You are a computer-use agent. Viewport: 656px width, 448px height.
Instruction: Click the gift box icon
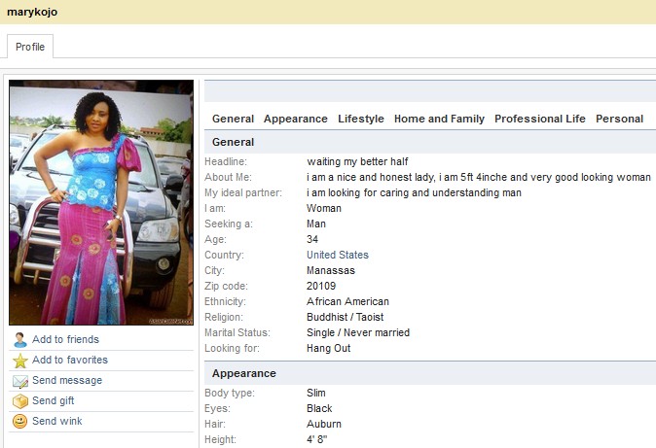pyautogui.click(x=19, y=401)
